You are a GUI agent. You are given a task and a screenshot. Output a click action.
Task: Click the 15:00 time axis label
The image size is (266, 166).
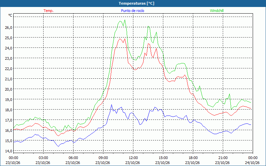click(x=163, y=158)
